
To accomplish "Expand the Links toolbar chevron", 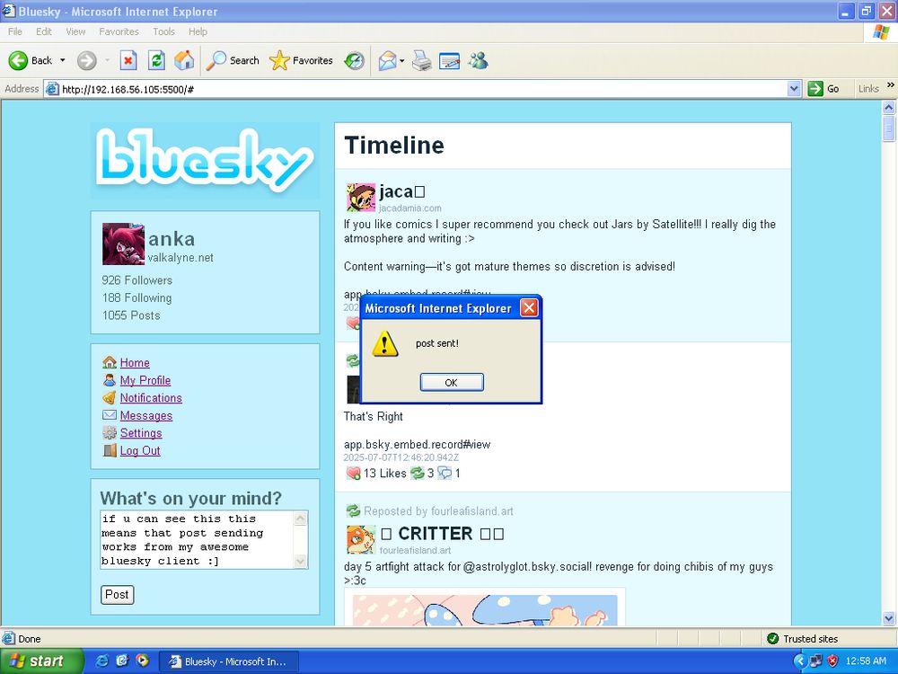I will click(891, 84).
